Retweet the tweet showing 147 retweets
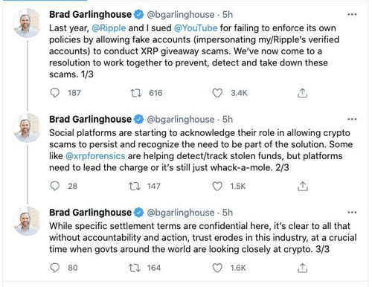This screenshot has height=287, width=372. pos(135,186)
